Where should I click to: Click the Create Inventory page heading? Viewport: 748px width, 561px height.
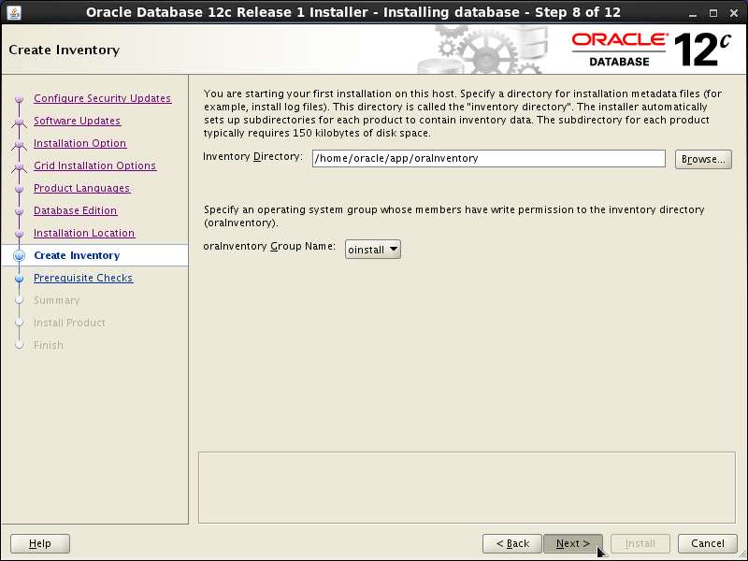point(65,50)
